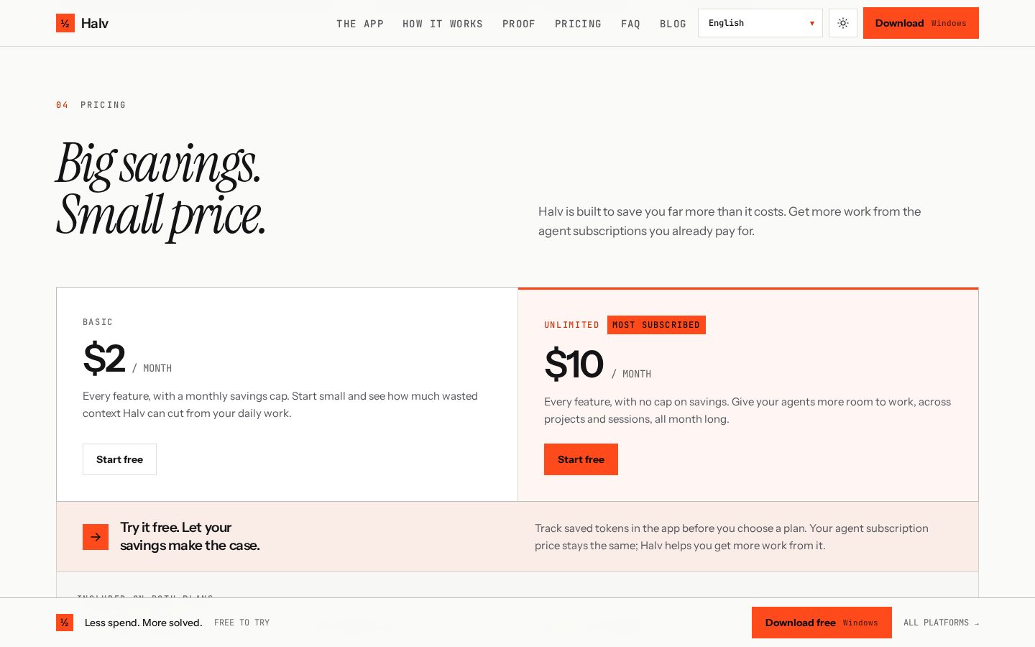This screenshot has height=647, width=1035.
Task: Go to THE APP nav item
Action: [360, 24]
